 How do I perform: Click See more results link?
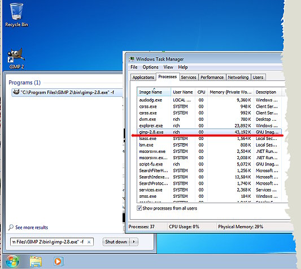click(32, 228)
